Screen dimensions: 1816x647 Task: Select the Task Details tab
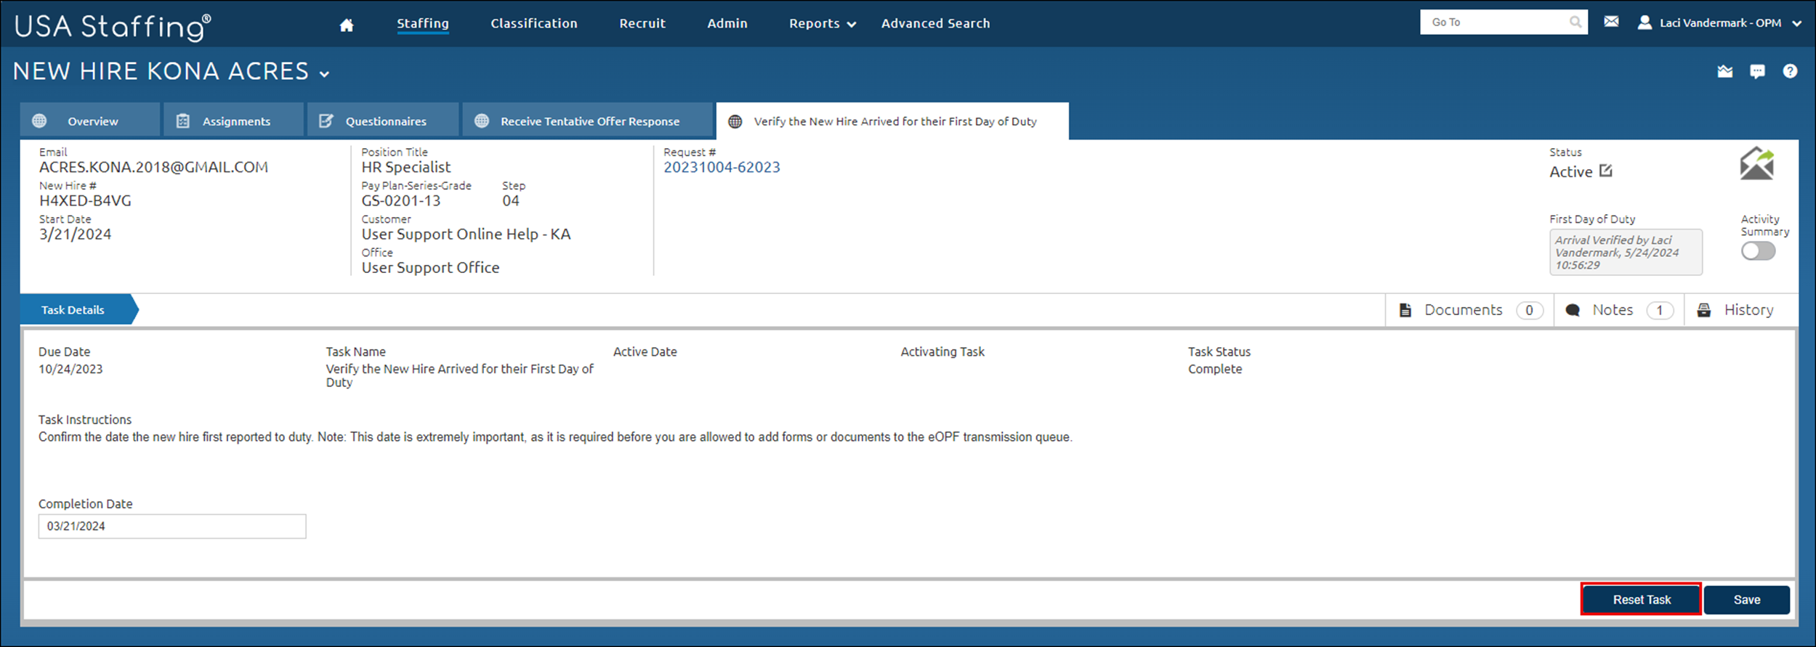pos(78,310)
